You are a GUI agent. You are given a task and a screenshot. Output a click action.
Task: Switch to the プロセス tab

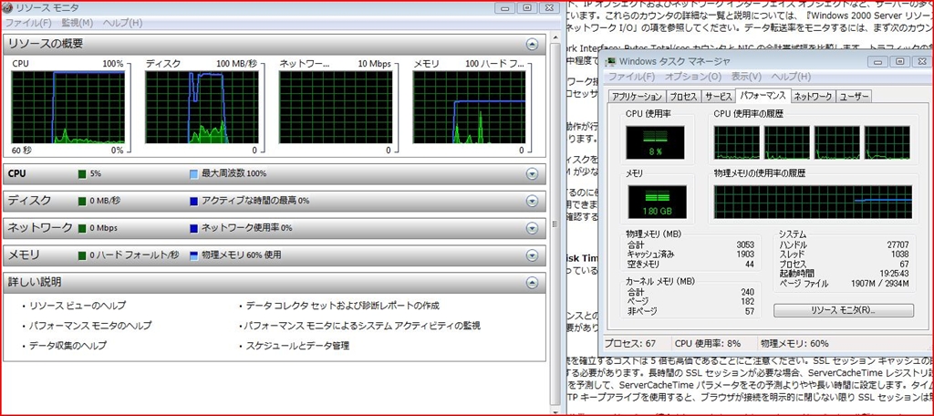[x=682, y=97]
